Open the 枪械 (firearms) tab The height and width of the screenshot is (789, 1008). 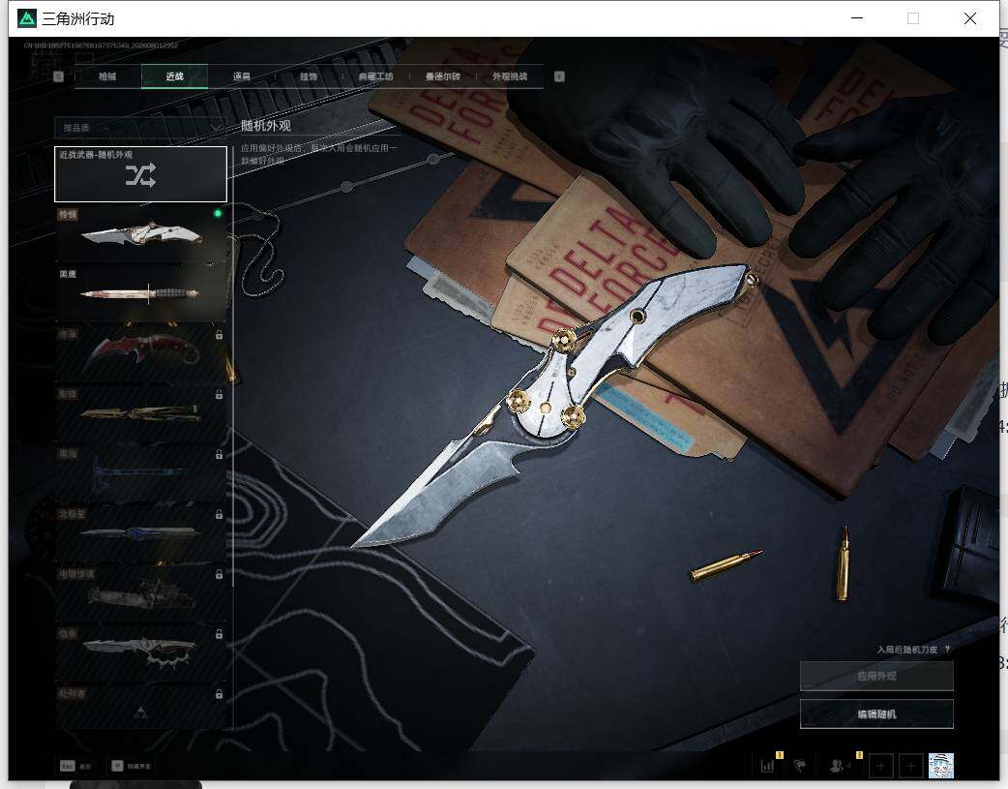pos(107,76)
